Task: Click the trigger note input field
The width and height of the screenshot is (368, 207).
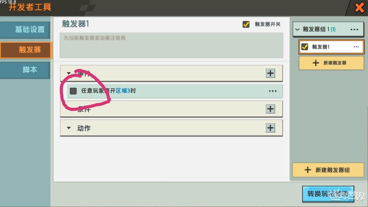Action: pyautogui.click(x=171, y=45)
